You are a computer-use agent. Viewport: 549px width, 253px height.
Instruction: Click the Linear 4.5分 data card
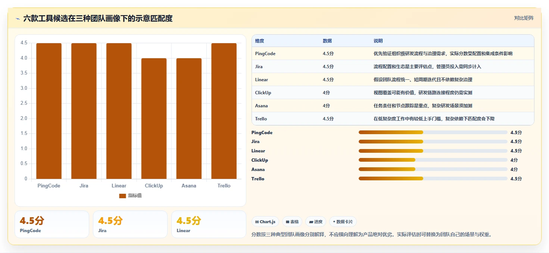[209, 224]
